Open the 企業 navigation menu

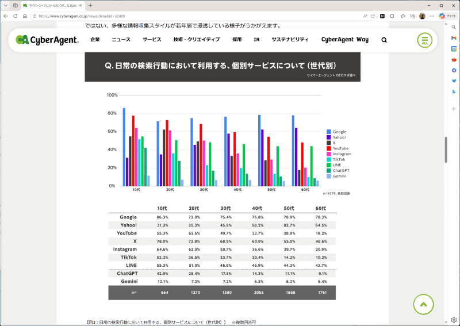coord(95,39)
